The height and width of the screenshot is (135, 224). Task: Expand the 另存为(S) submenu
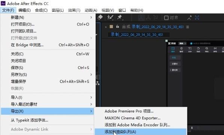(47, 75)
